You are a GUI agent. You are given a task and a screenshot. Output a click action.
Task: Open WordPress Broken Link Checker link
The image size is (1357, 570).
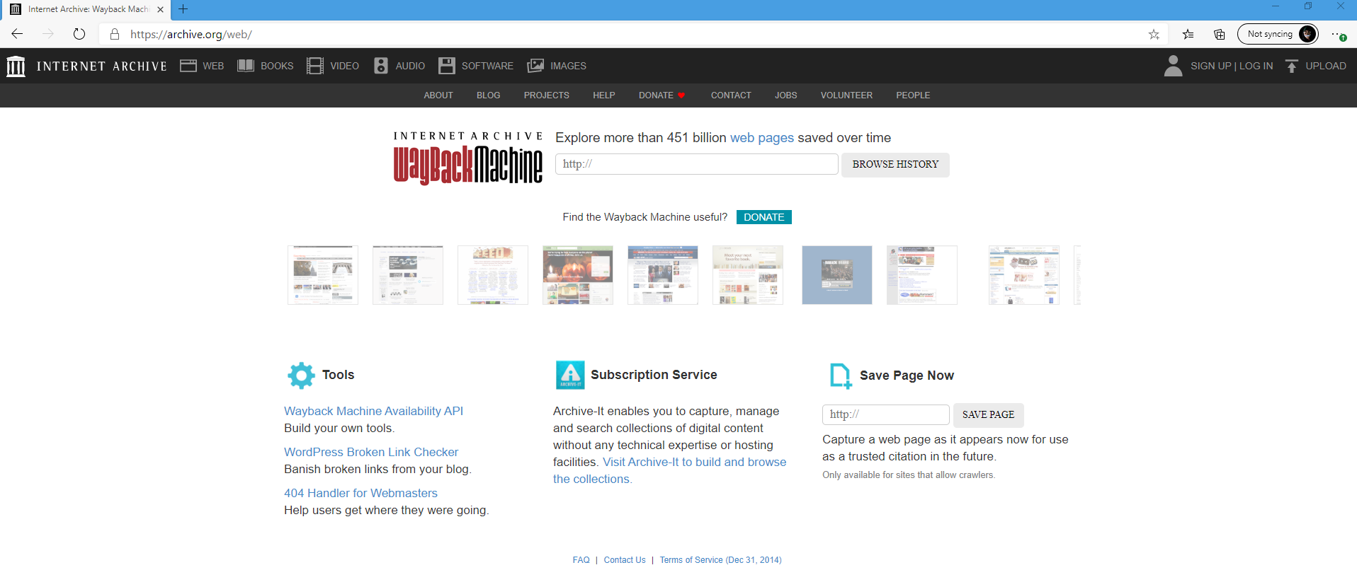pos(371,452)
